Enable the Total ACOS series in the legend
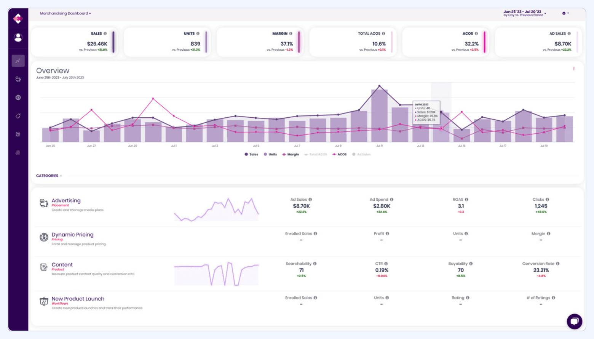Image resolution: width=594 pixels, height=339 pixels. point(315,154)
